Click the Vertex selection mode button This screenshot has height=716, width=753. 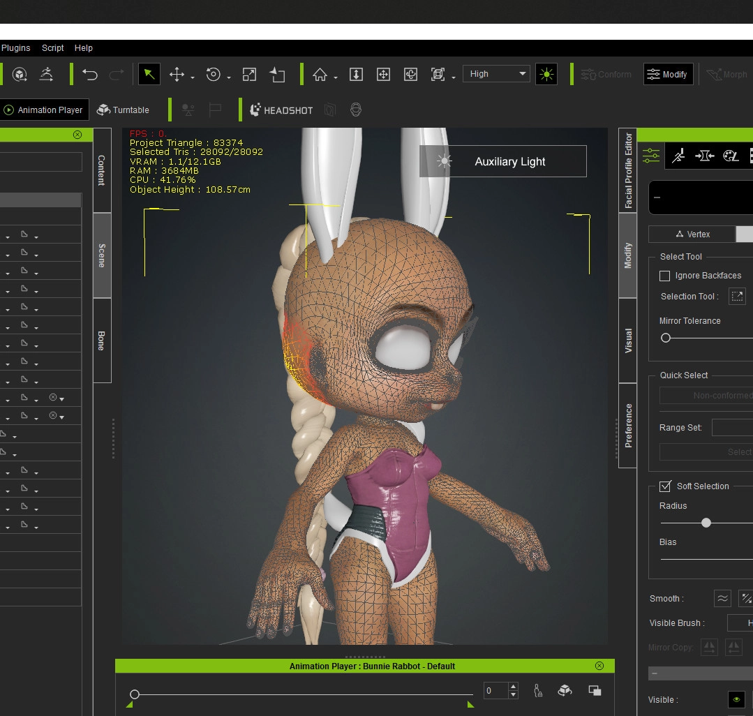(x=692, y=234)
